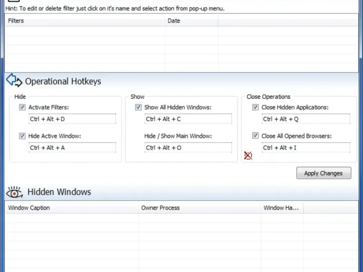Disable Close All Opened Browsers checkbox
The height and width of the screenshot is (272, 363).
(255, 136)
